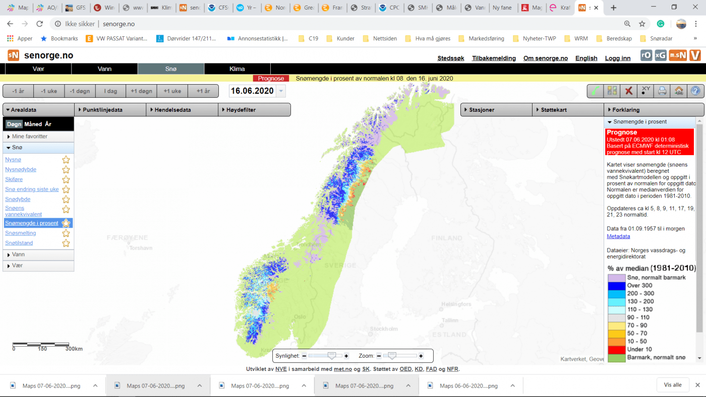Click the Over 300 blue legend swatch

616,286
